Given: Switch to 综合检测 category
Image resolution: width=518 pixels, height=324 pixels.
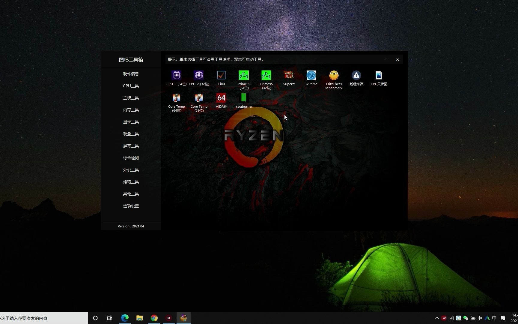Looking at the screenshot, I should 131,158.
